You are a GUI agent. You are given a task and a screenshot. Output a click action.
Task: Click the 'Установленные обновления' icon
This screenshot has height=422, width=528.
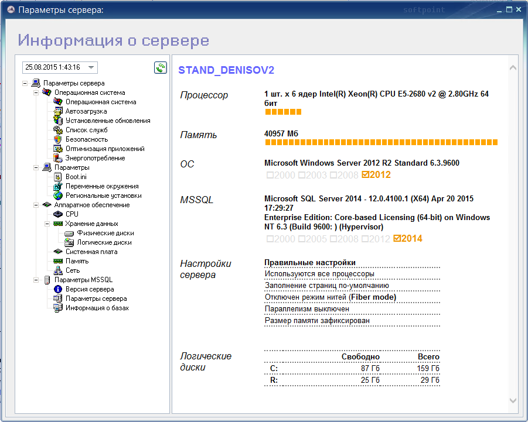[x=58, y=121]
